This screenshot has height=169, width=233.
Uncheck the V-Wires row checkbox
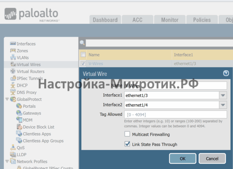click(83, 64)
